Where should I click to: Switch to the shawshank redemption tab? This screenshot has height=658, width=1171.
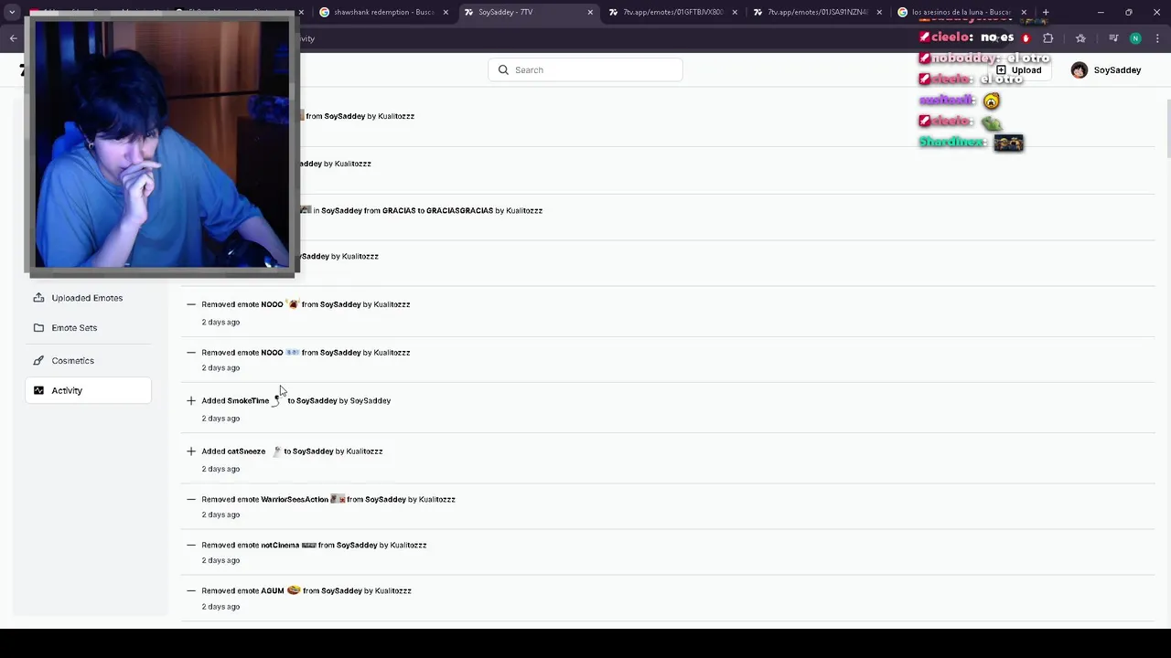[x=384, y=13]
